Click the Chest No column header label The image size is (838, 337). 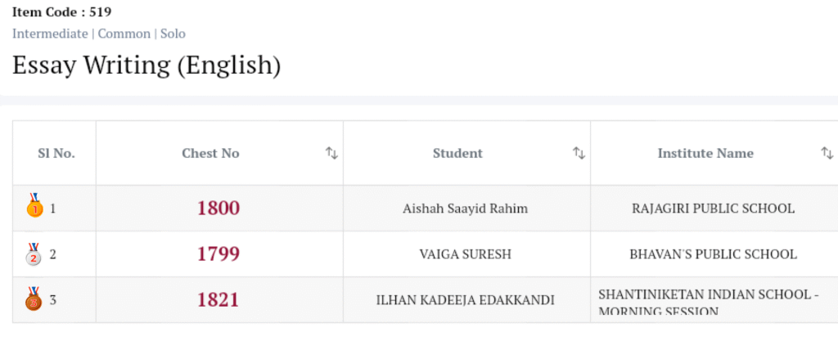(210, 153)
